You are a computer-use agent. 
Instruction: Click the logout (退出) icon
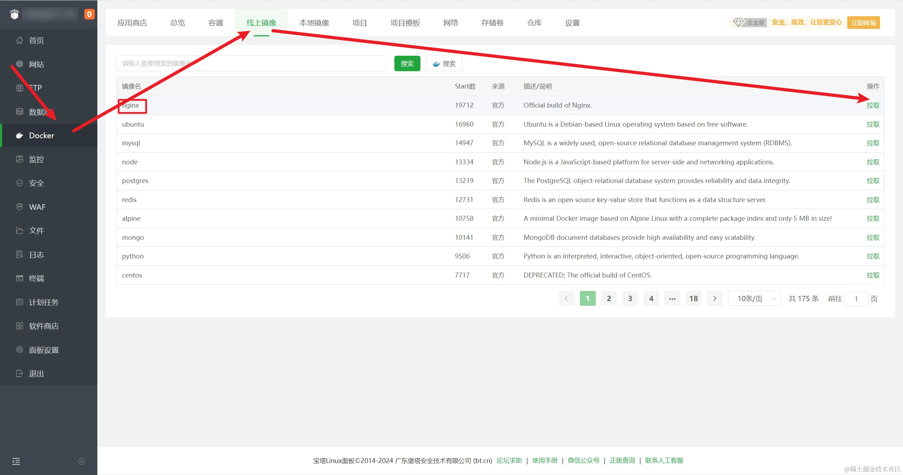(19, 373)
